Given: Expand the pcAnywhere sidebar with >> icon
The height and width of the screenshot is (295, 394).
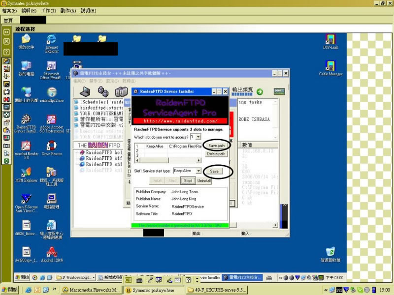Looking at the screenshot, I should tap(6, 32).
